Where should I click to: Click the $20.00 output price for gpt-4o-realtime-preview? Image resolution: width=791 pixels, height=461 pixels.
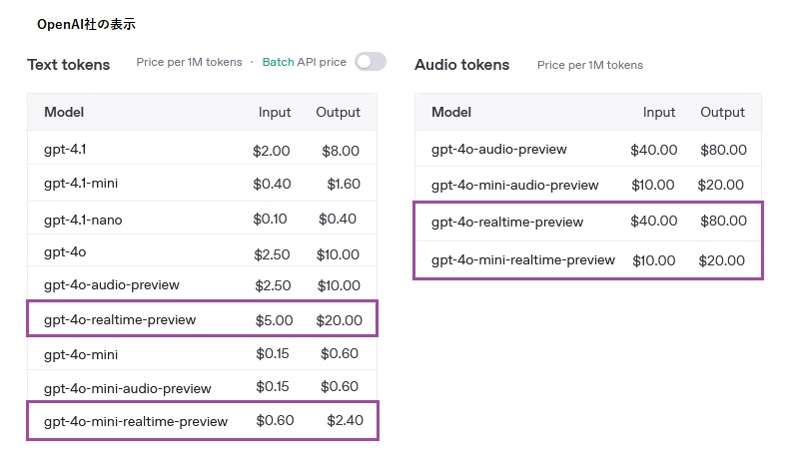[346, 320]
